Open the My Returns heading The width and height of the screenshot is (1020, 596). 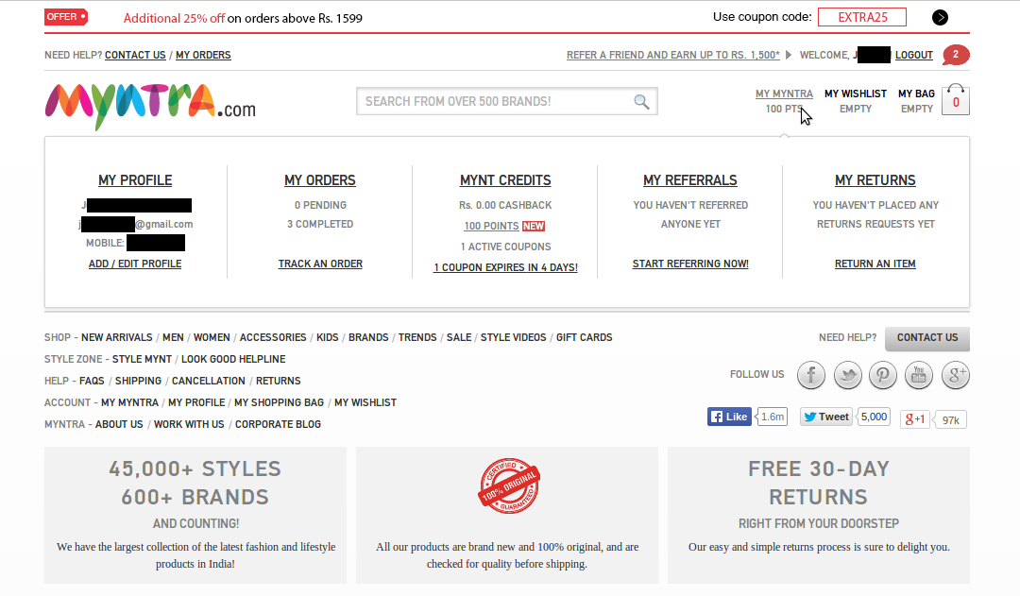click(875, 180)
